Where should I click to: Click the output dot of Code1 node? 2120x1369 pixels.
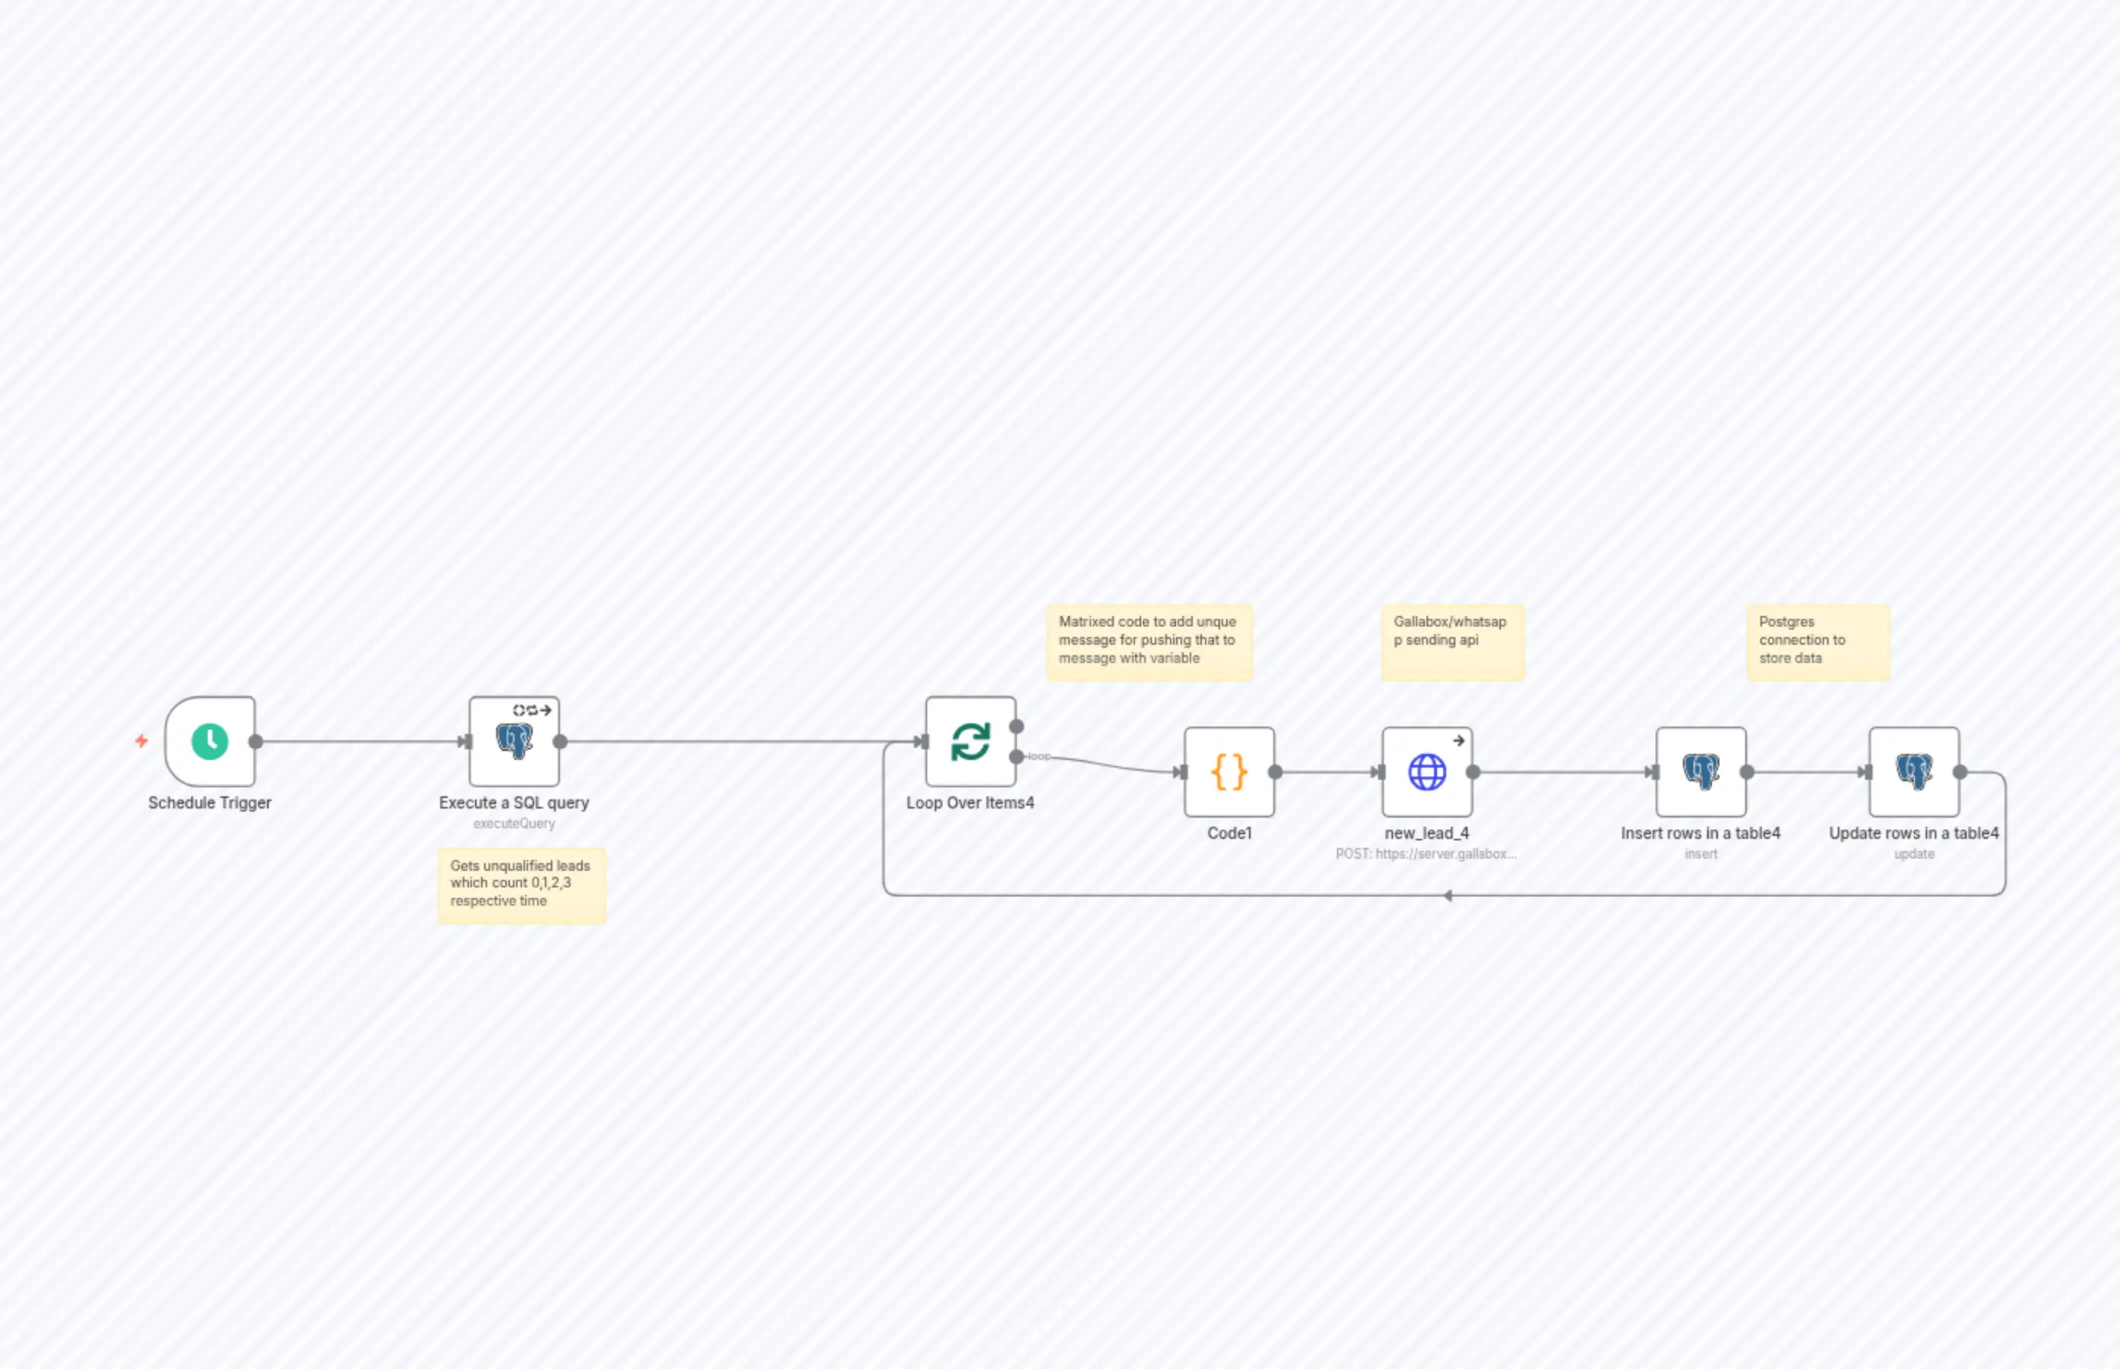pyautogui.click(x=1275, y=771)
